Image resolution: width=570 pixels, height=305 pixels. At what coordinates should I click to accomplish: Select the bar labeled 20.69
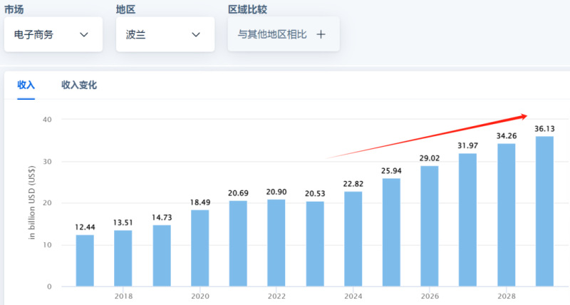click(x=239, y=243)
